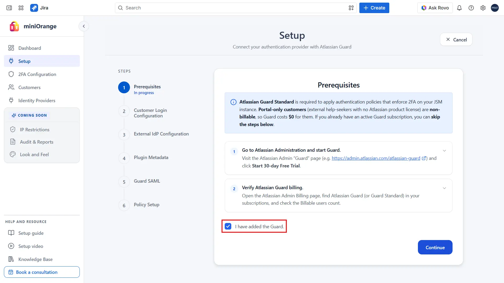
Task: Click Book a consultation button
Action: [x=42, y=272]
